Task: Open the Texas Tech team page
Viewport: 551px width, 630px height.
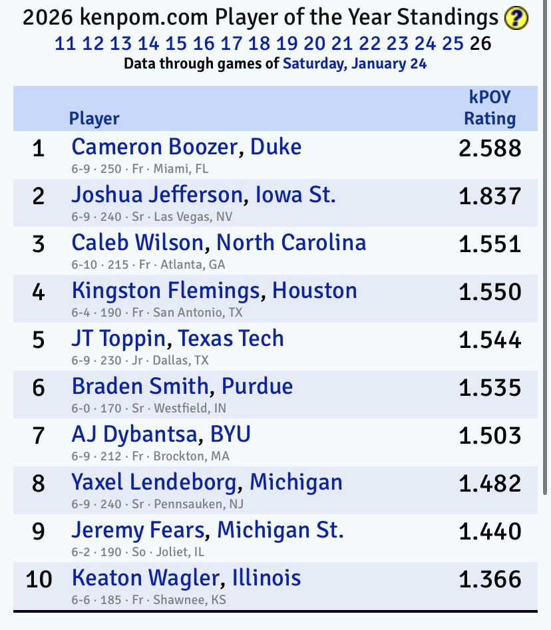Action: (231, 339)
